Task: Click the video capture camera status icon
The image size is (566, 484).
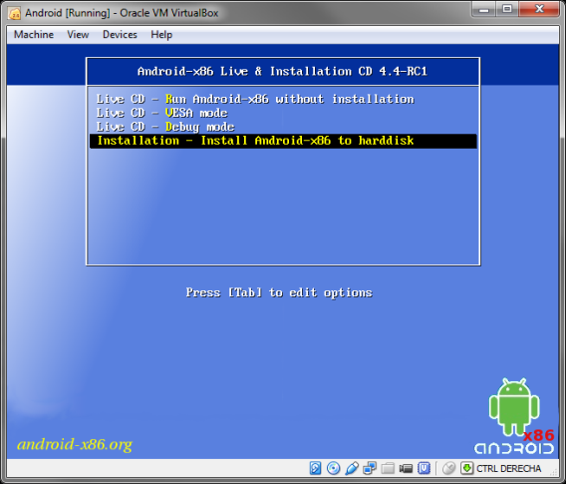Action: click(406, 469)
